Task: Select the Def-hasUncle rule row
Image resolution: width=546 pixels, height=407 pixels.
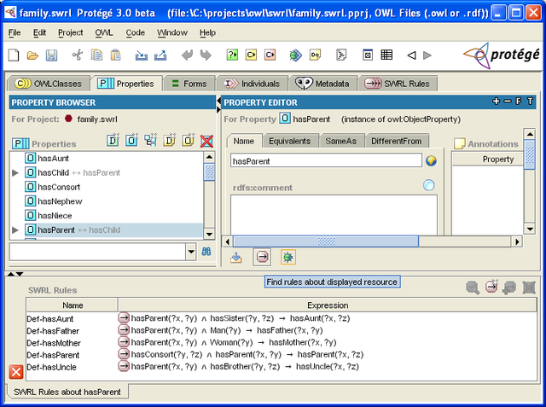Action: coord(282,367)
